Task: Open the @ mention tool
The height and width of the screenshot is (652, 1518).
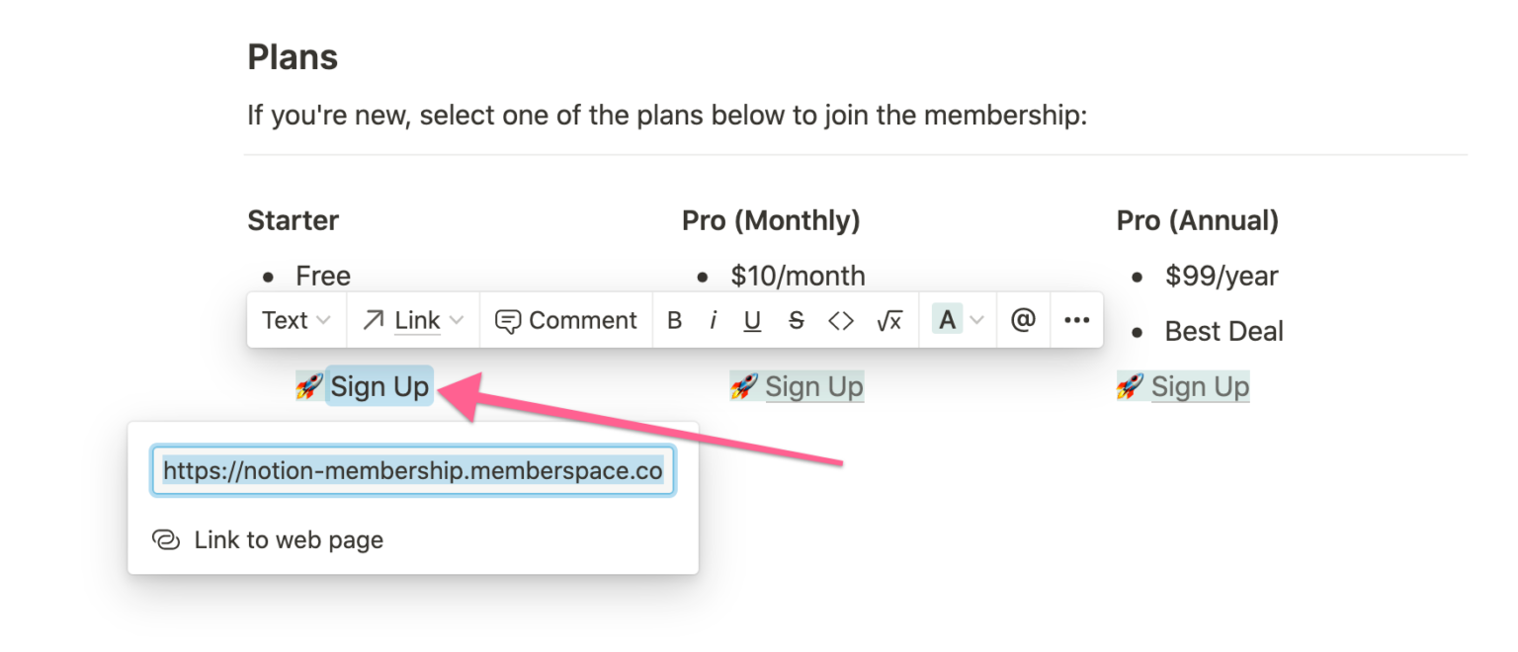Action: point(1023,319)
